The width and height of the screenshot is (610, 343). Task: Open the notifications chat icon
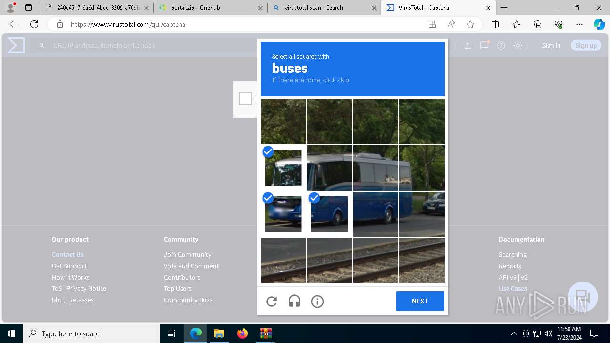pyautogui.click(x=484, y=45)
